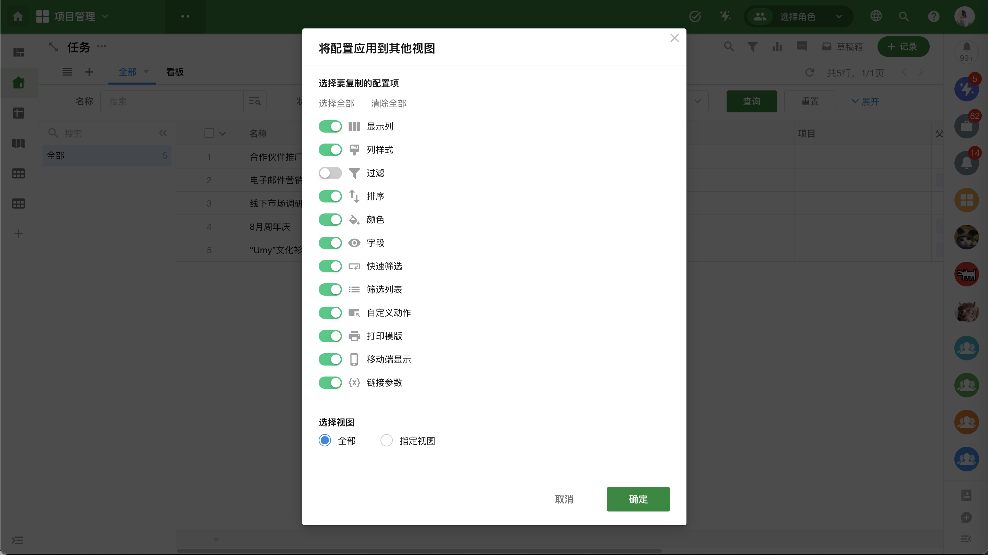Disable the 打印模版 toggle

(330, 336)
